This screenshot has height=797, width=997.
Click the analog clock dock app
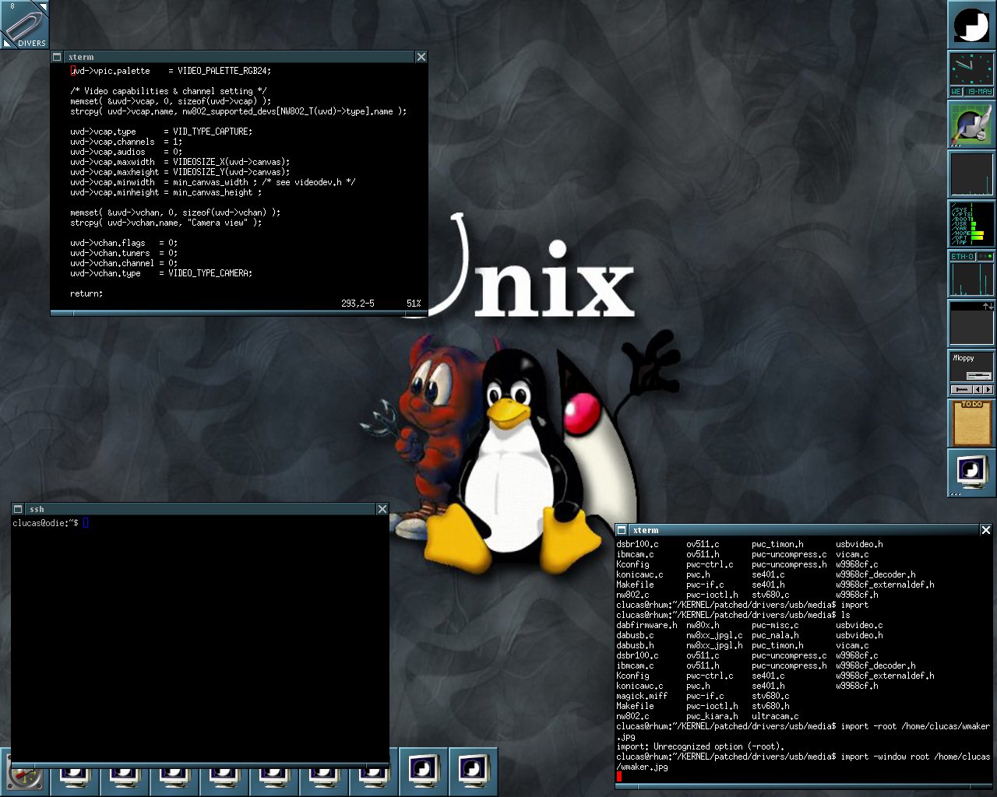(971, 69)
